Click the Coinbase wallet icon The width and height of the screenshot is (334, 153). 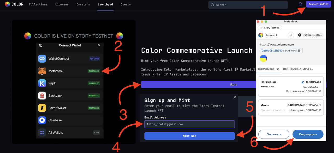point(42,120)
